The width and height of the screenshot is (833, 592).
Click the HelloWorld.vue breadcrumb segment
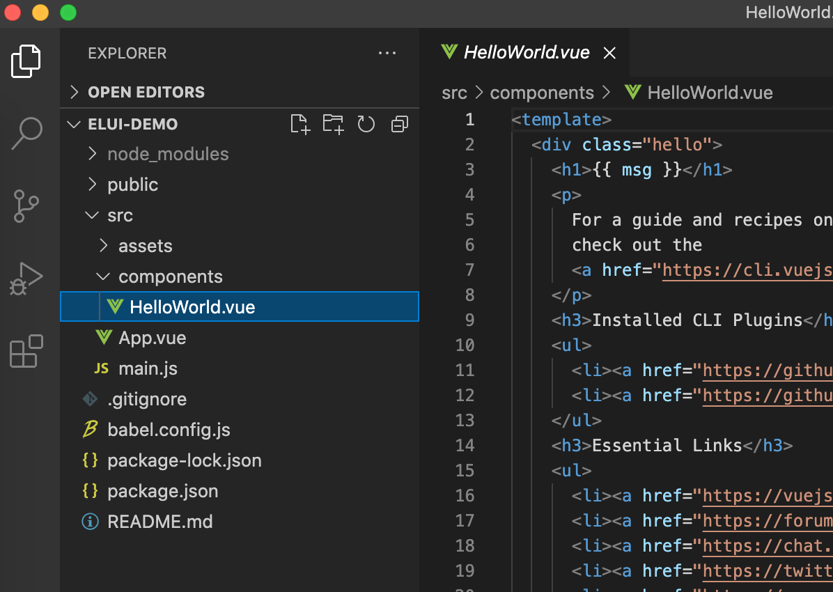(x=698, y=93)
